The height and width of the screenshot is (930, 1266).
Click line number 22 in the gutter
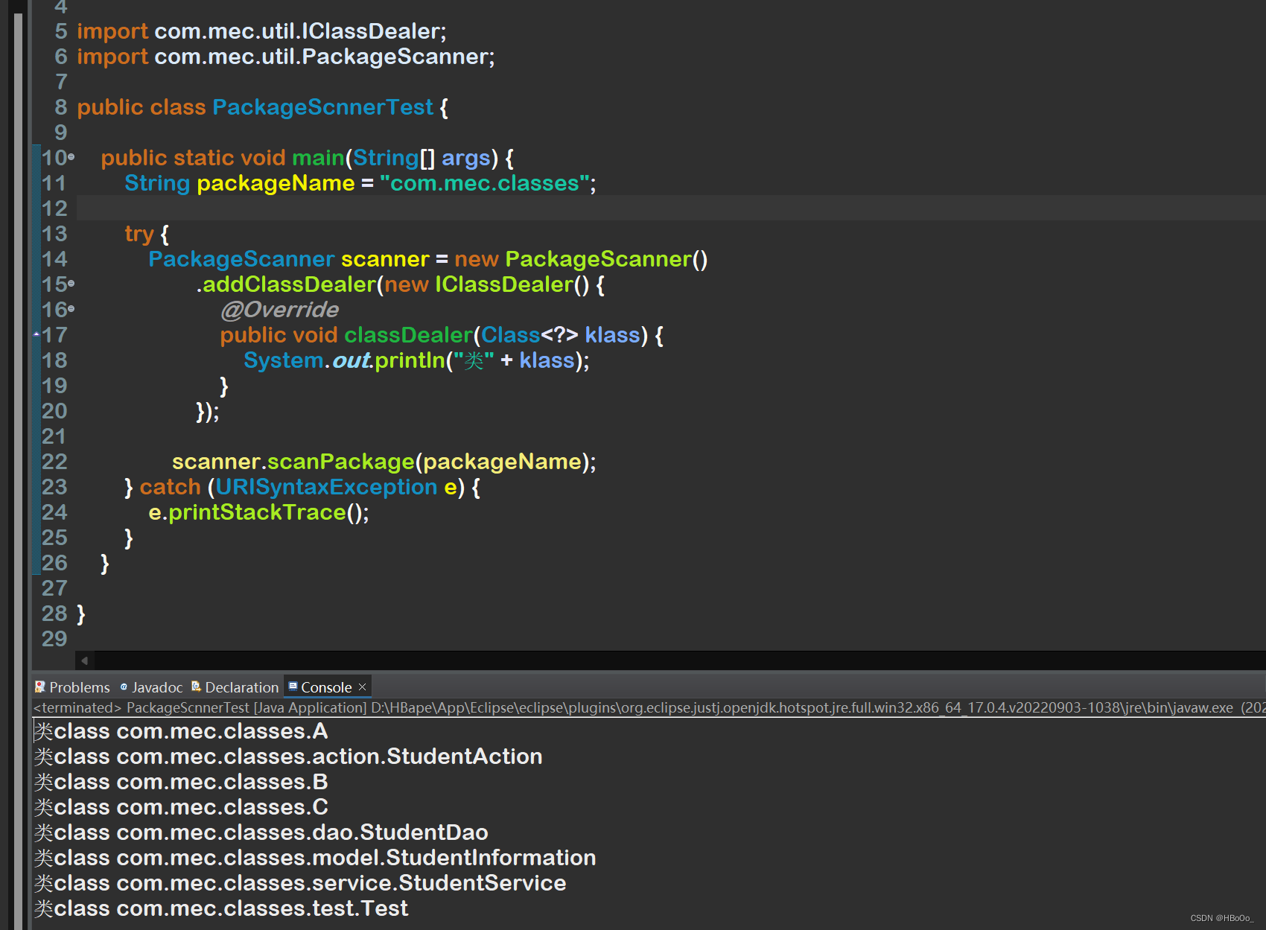click(x=54, y=462)
